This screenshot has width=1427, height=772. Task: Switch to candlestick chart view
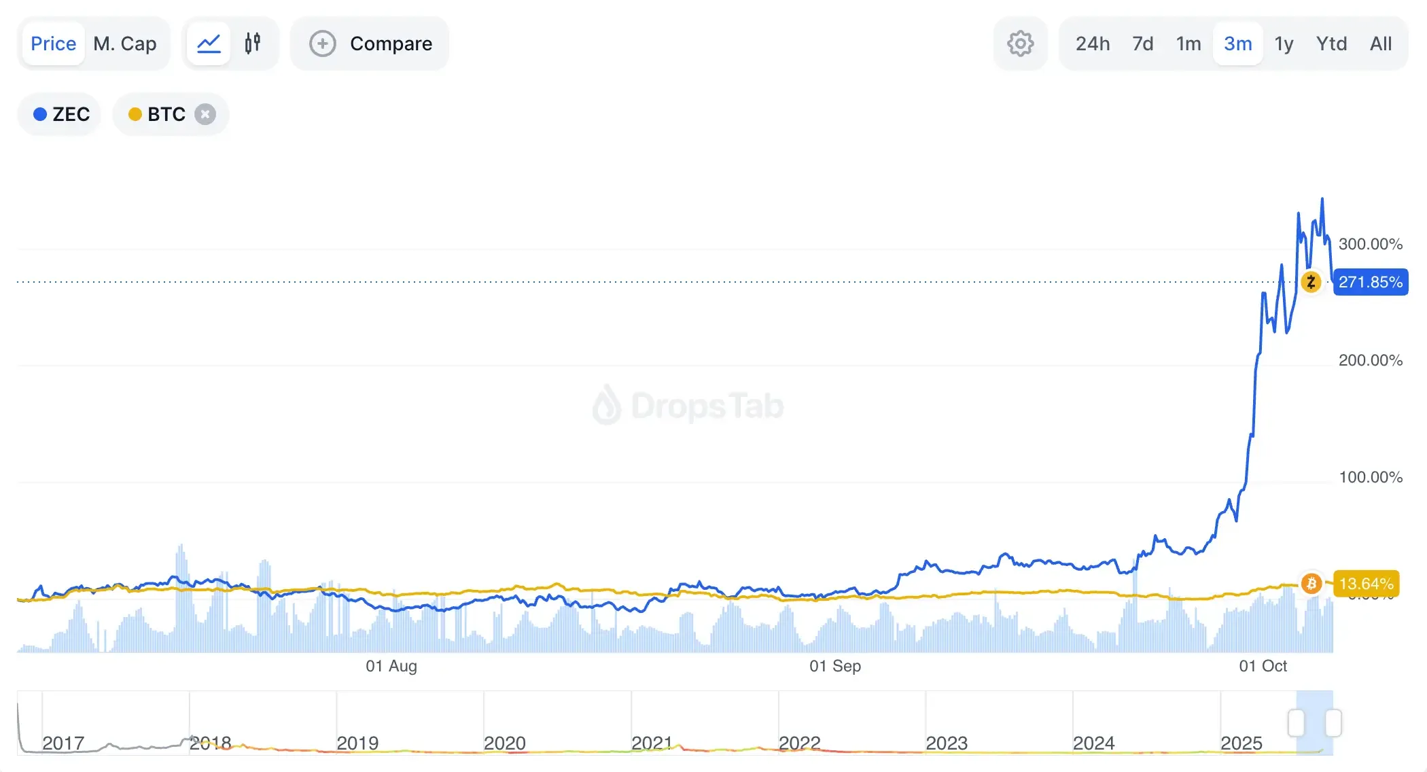pos(253,43)
